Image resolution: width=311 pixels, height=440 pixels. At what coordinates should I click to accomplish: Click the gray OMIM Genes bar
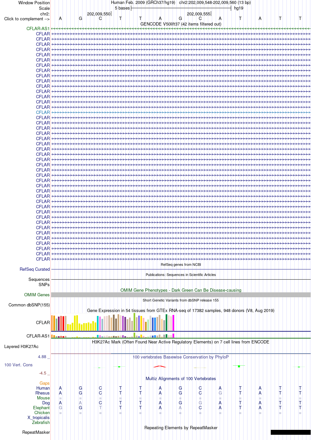click(x=181, y=295)
